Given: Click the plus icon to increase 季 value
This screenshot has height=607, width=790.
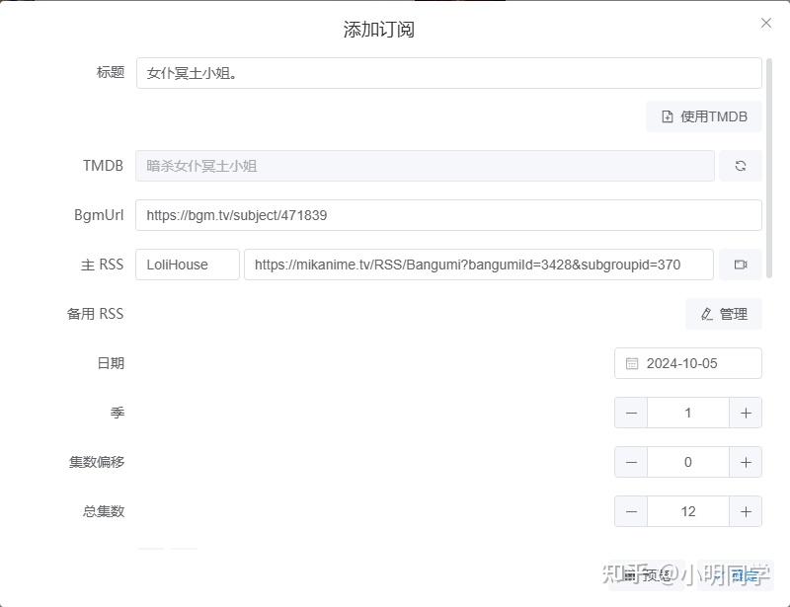Looking at the screenshot, I should (x=746, y=413).
